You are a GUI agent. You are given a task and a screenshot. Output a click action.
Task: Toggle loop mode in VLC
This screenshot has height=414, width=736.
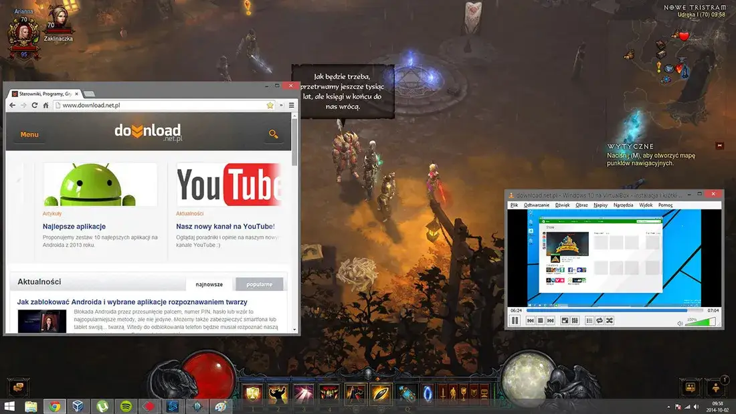coord(600,321)
